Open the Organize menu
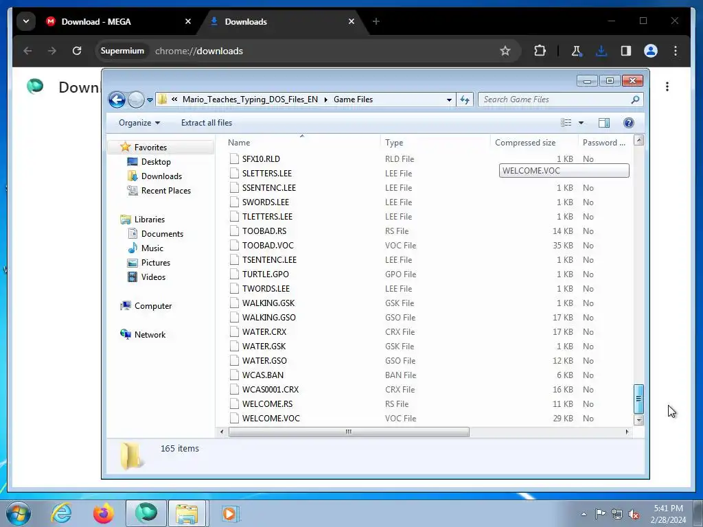This screenshot has height=527, width=703. pos(139,123)
